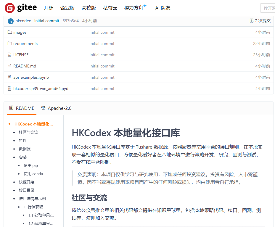Click the commit history icon beside 7 次提交

click(x=252, y=21)
